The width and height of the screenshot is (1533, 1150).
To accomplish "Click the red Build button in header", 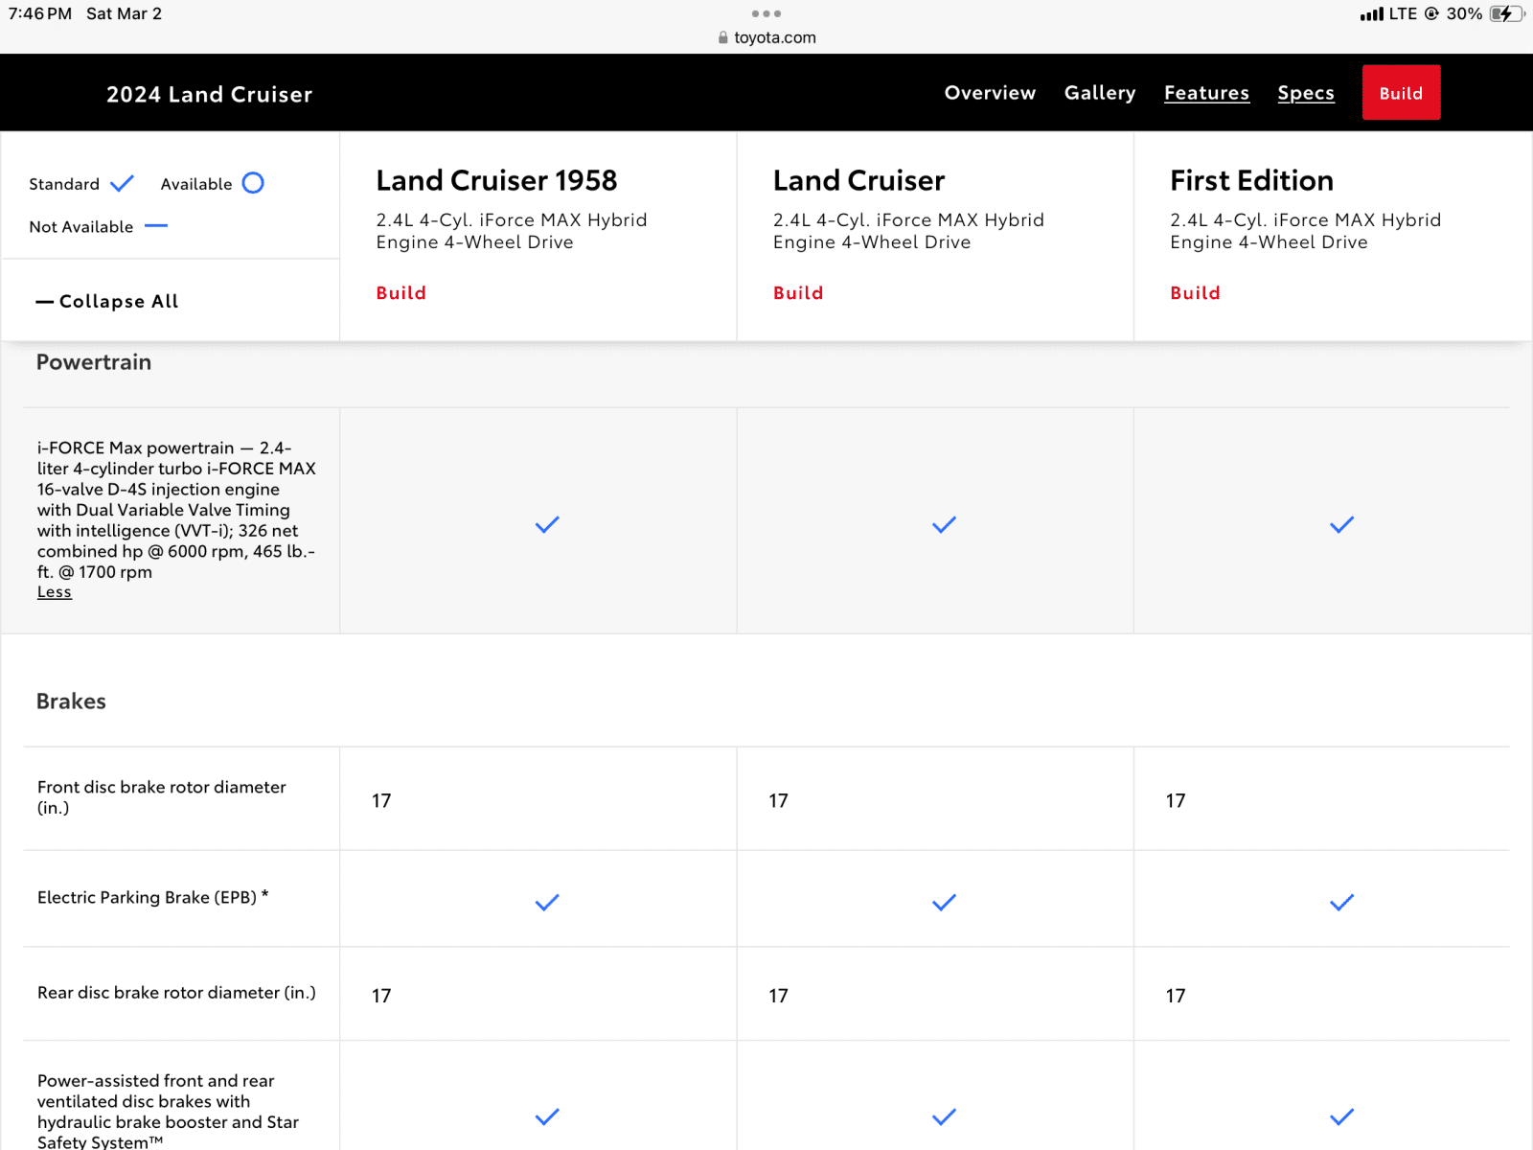I will [x=1401, y=93].
